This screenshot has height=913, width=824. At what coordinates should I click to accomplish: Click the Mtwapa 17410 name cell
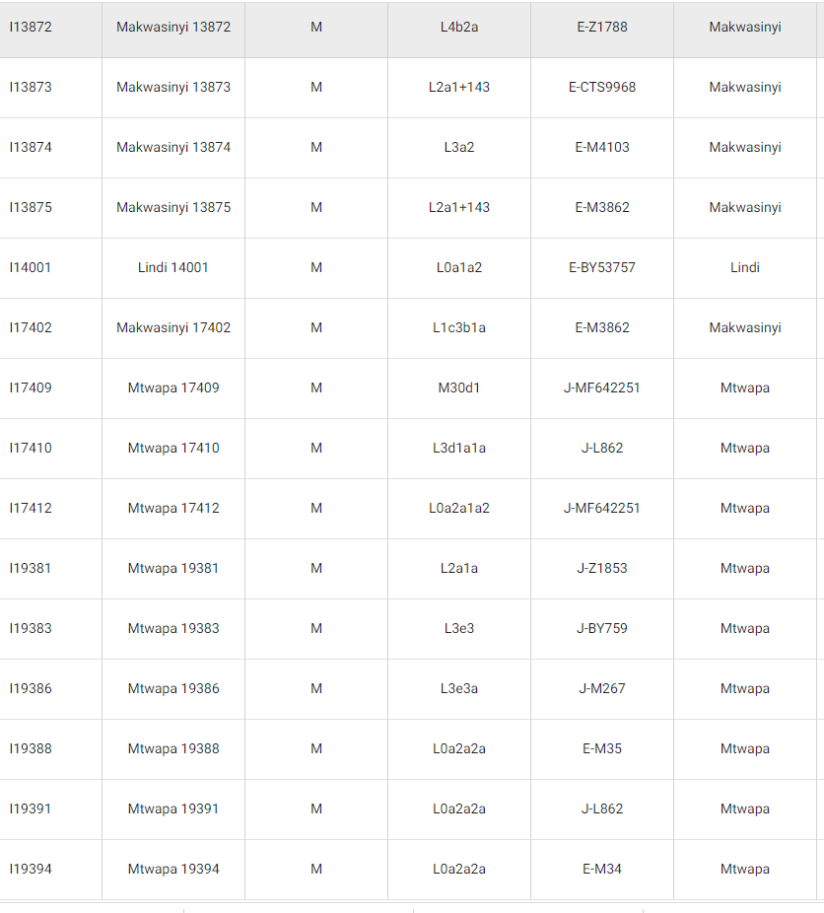[x=173, y=449]
